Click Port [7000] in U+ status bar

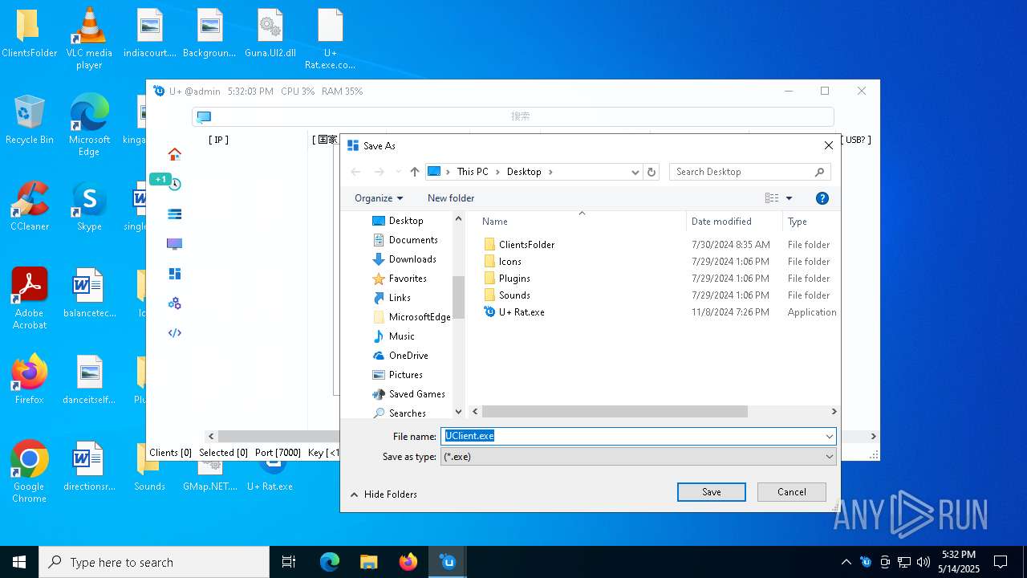(278, 453)
